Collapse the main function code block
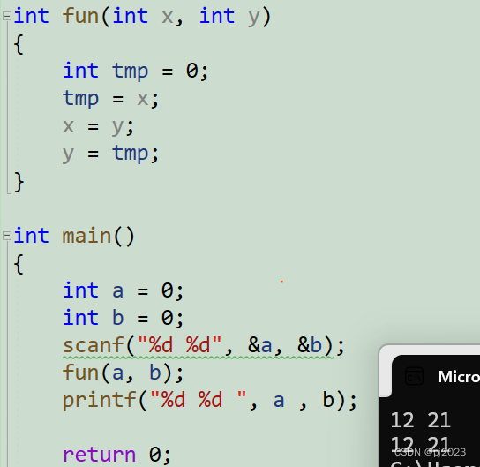The height and width of the screenshot is (467, 480). tap(7, 236)
